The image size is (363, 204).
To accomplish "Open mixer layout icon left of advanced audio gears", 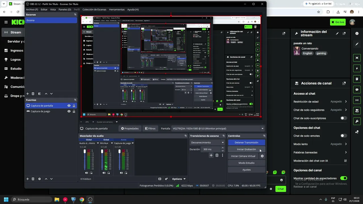I will (160, 179).
